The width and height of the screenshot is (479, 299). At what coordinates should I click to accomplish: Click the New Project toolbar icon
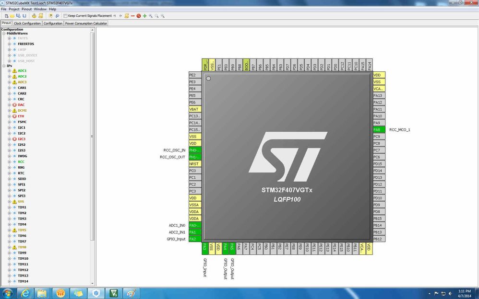click(6, 16)
